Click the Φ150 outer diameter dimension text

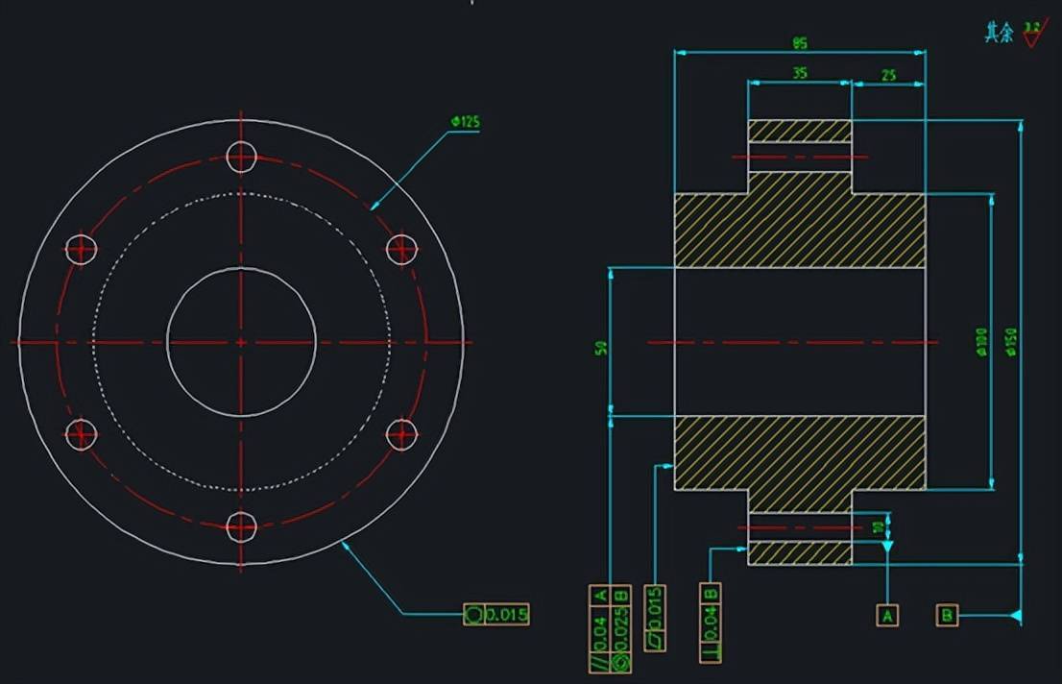coord(1009,340)
